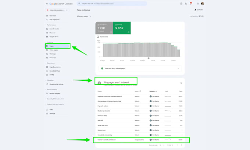The image size is (250, 150).
Task: Open the Excluded by 'noindex' tag row
Action: (140, 135)
